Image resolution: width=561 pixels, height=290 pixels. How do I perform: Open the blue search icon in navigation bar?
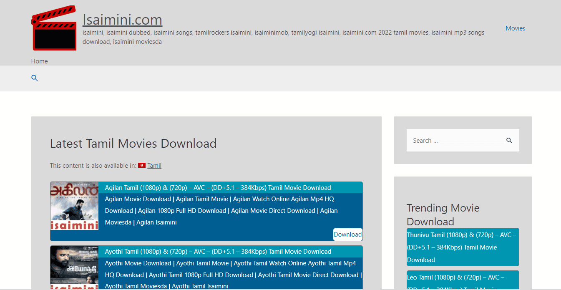click(35, 78)
